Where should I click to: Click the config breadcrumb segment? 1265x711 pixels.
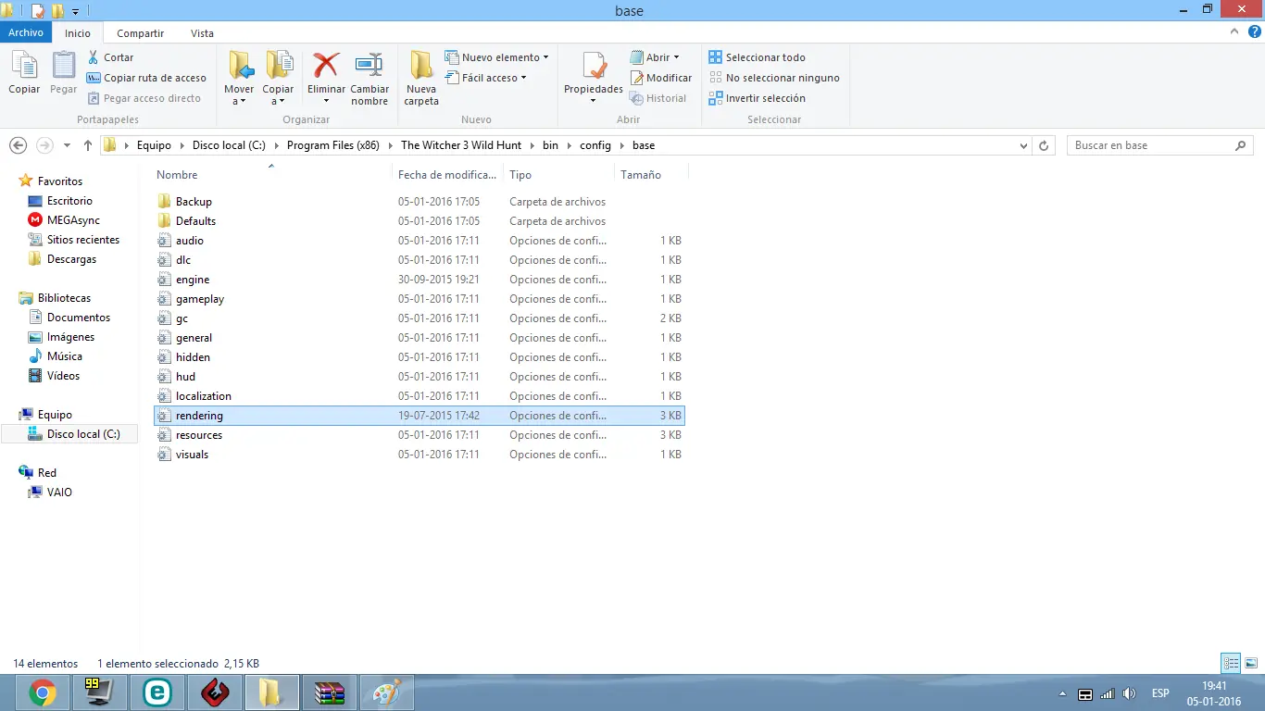(x=595, y=145)
